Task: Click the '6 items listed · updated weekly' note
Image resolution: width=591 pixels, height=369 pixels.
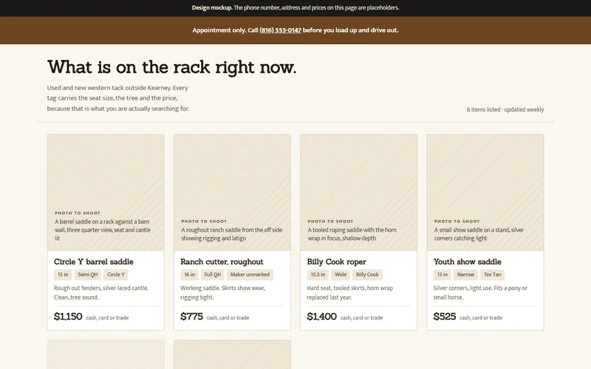Action: tap(505, 109)
